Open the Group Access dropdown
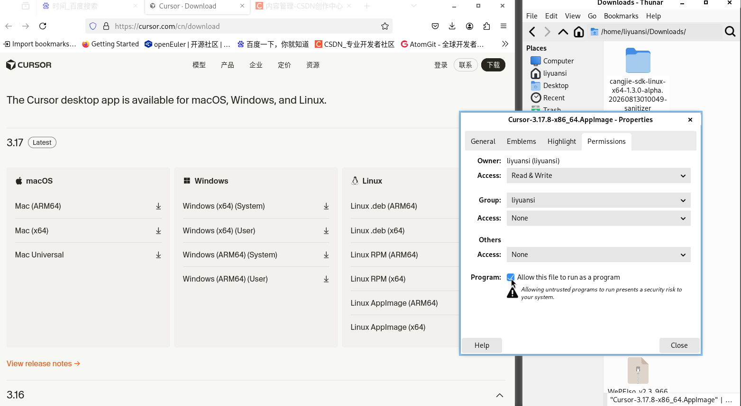 [x=598, y=218]
